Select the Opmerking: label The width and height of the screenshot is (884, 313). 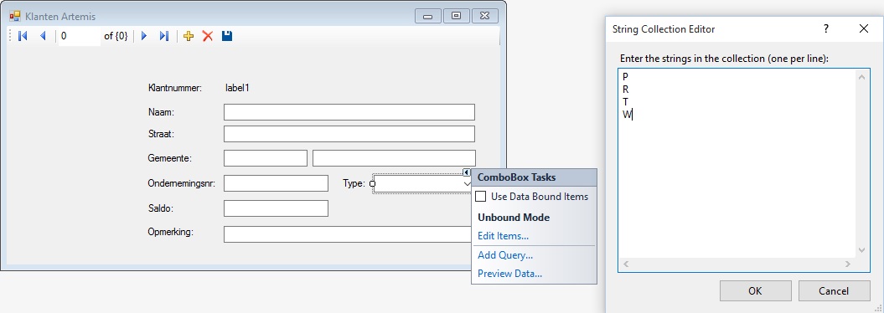[170, 232]
